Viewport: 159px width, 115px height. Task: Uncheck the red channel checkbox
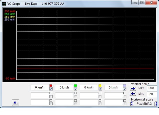pyautogui.click(x=51, y=89)
